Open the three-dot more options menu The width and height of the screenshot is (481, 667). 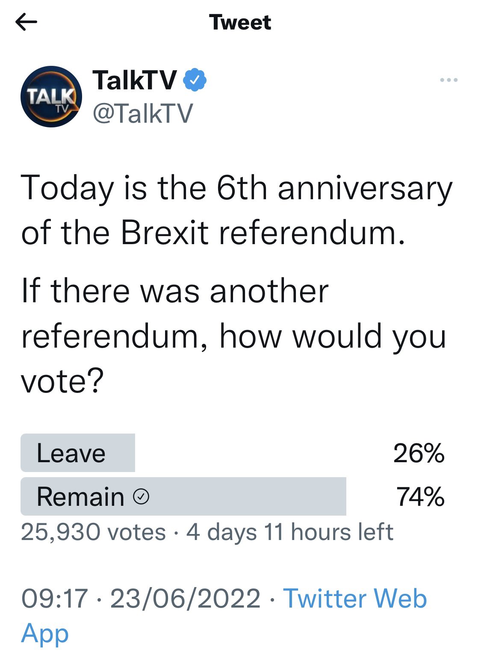(x=449, y=80)
